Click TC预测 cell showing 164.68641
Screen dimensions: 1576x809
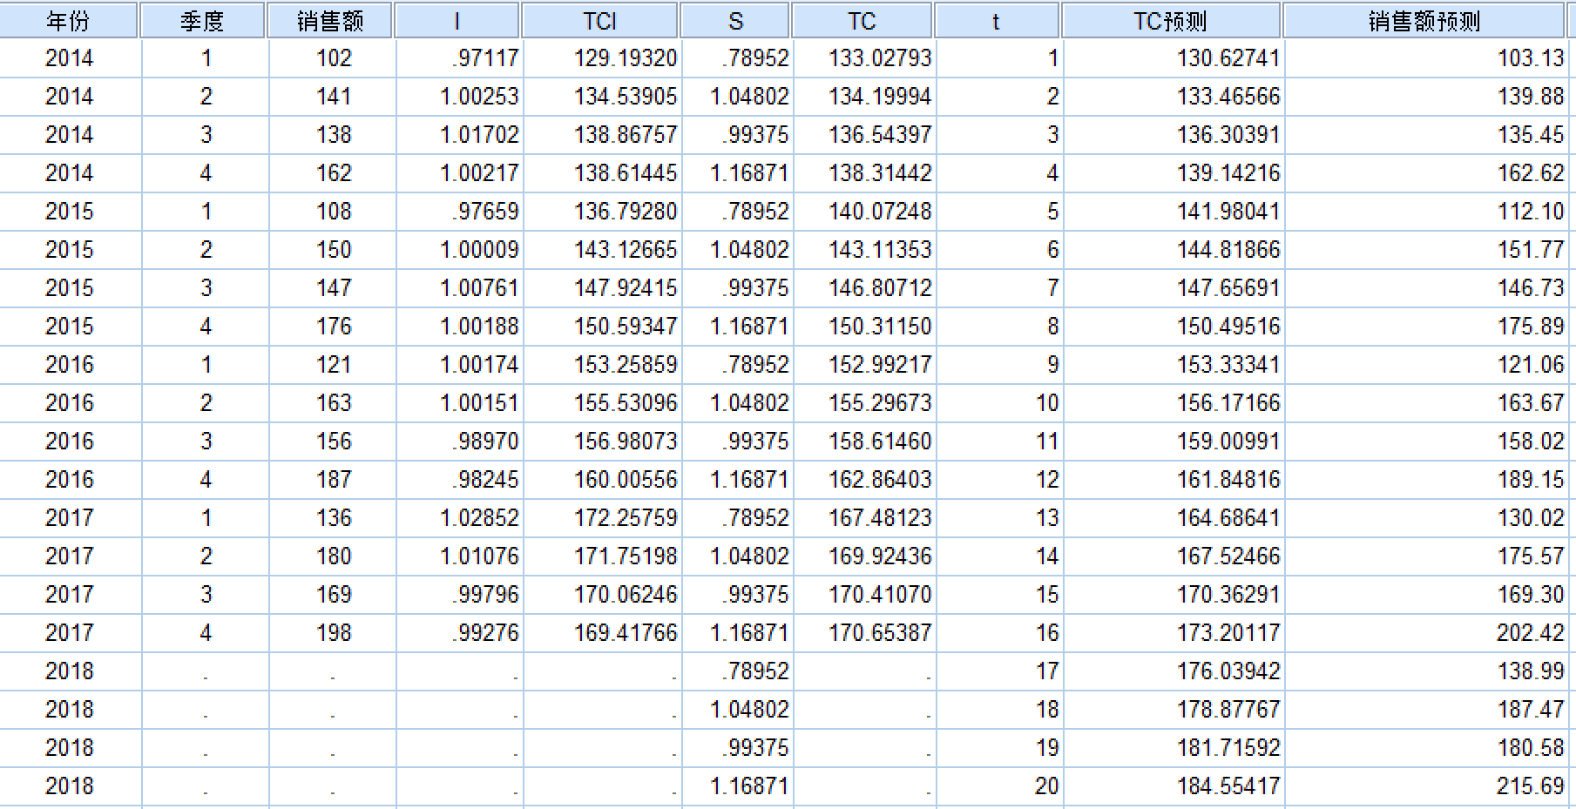click(x=1174, y=518)
